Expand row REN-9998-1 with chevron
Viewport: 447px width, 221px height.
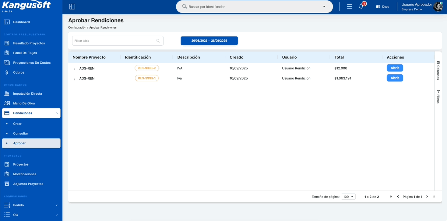click(75, 79)
